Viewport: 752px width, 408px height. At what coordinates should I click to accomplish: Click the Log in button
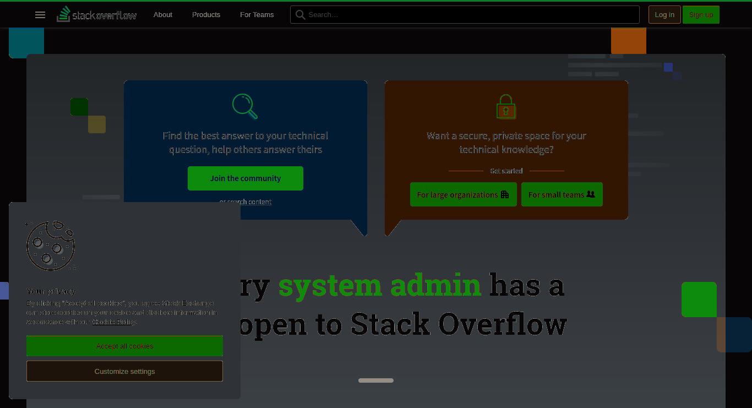click(664, 15)
